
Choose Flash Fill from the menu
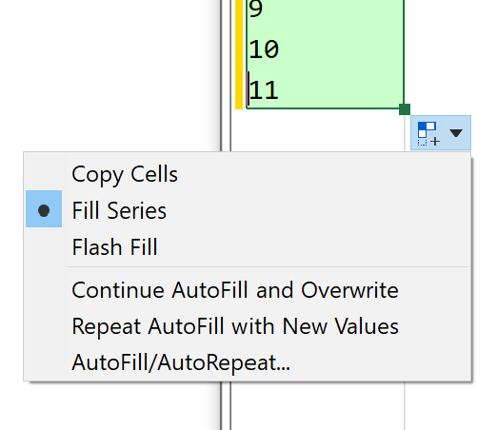pos(114,247)
